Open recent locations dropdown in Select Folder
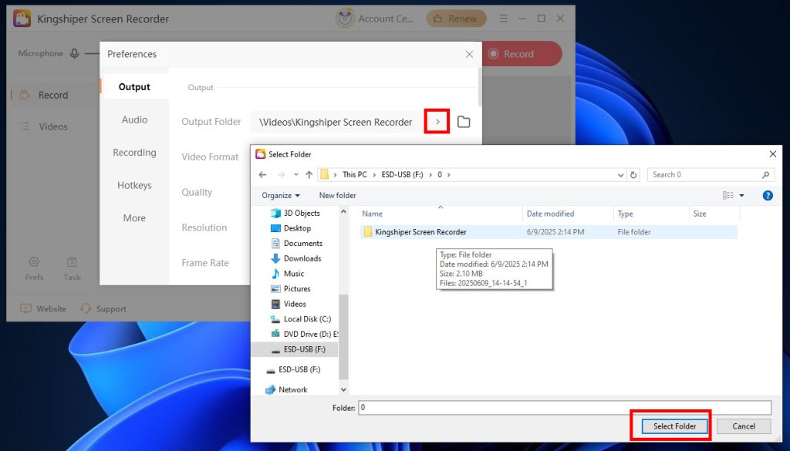Screen dimensions: 790x451 pyautogui.click(x=295, y=175)
